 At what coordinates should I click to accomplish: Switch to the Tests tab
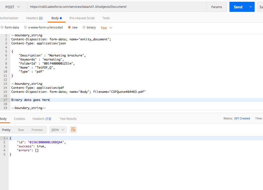pyautogui.click(x=106, y=18)
